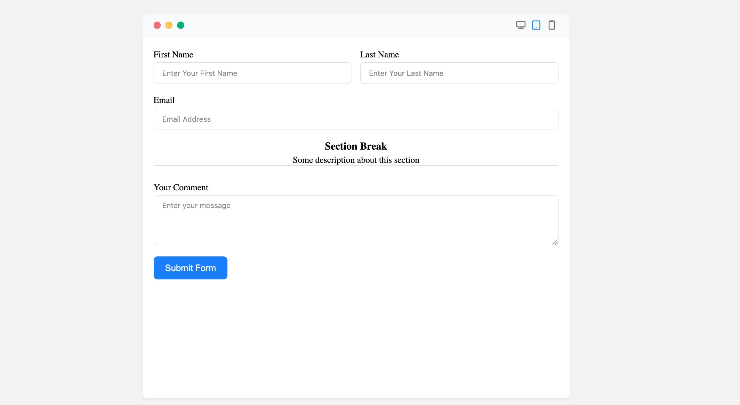Click the preview window's gray title bar
Viewport: 740px width, 405px height.
[x=348, y=25]
